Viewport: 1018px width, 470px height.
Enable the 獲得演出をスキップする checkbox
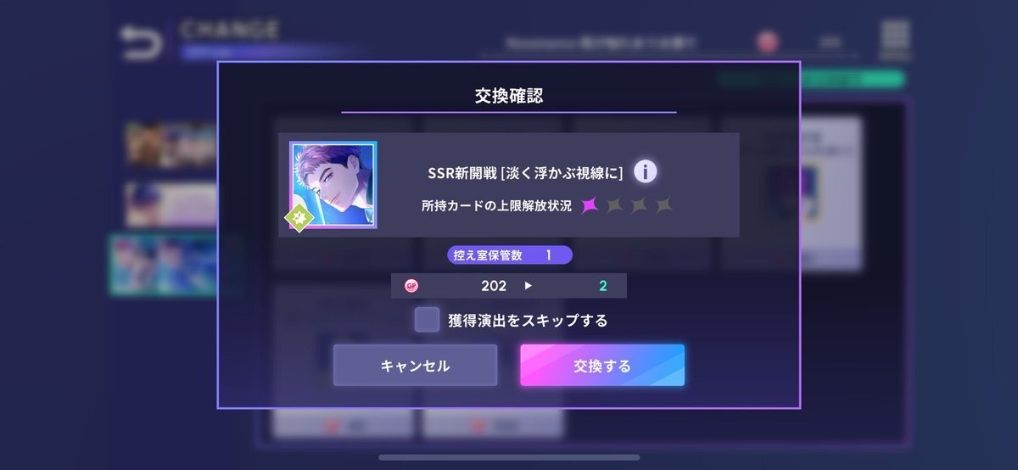point(427,320)
